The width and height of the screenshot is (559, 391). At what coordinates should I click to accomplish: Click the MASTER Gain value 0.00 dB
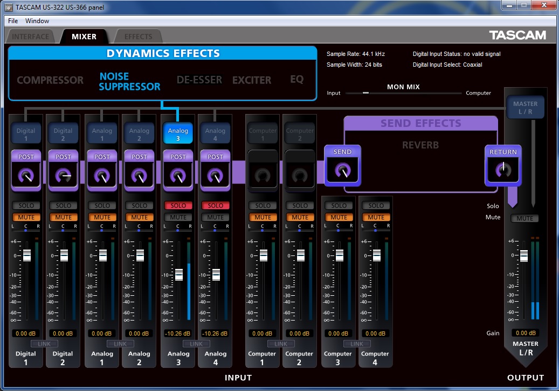coord(526,333)
